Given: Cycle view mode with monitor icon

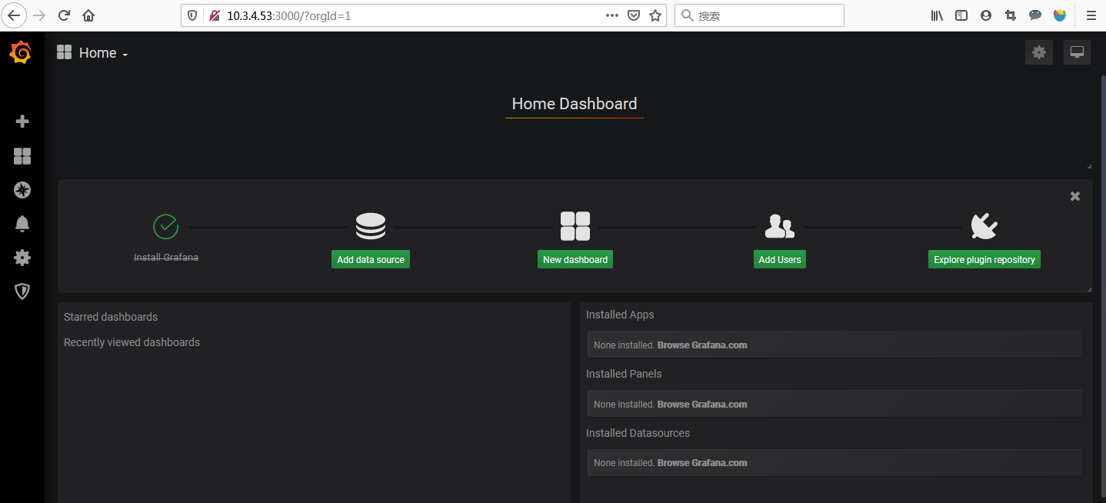Looking at the screenshot, I should [x=1077, y=52].
